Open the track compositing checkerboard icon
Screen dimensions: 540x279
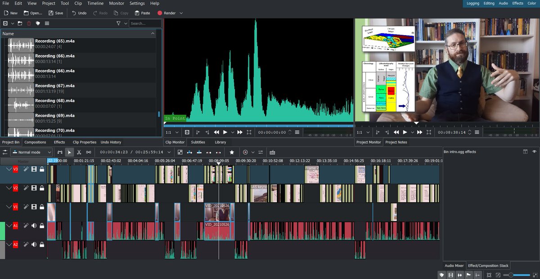(180, 152)
